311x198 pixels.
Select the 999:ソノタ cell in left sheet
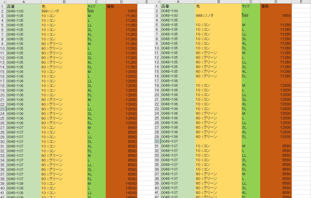[64, 11]
